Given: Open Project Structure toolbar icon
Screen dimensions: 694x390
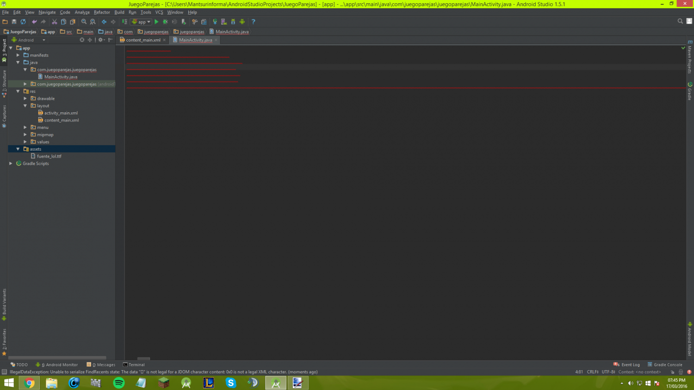Looking at the screenshot, I should (x=195, y=22).
